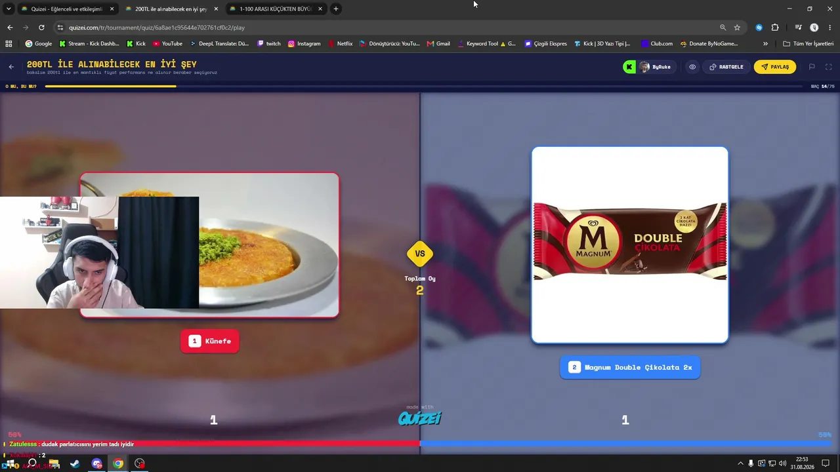Open Steam from the taskbar
The height and width of the screenshot is (472, 840).
(x=75, y=463)
